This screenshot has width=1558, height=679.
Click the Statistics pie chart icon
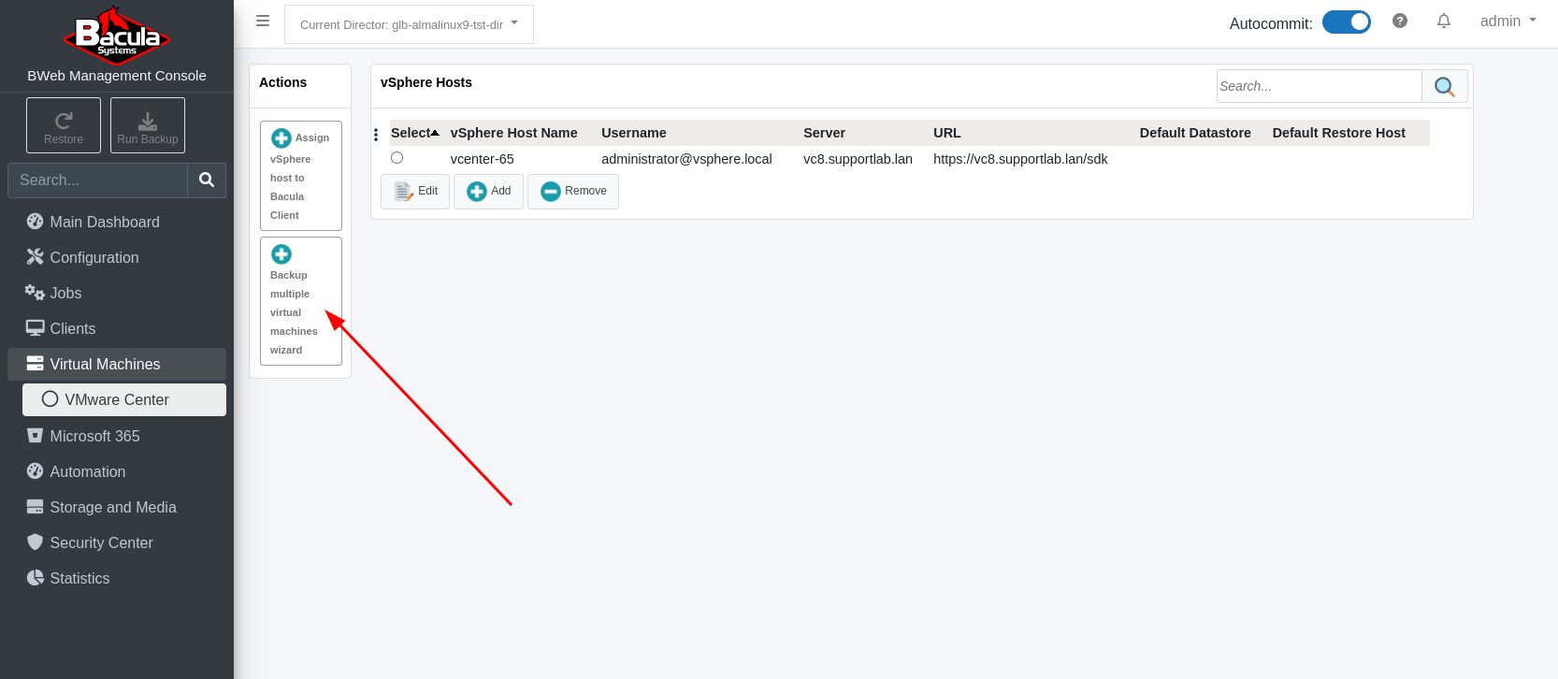pyautogui.click(x=35, y=577)
